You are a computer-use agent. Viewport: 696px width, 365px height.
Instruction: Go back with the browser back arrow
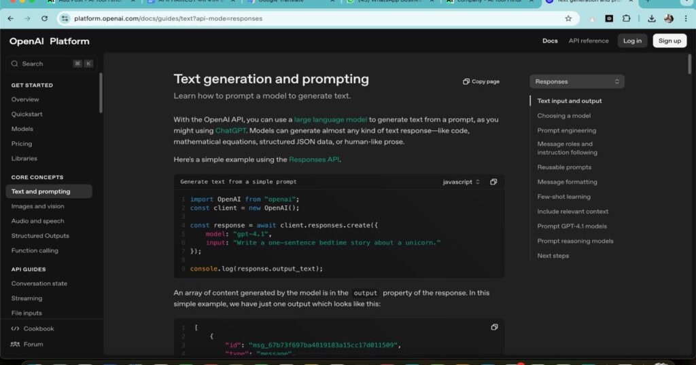[11, 18]
